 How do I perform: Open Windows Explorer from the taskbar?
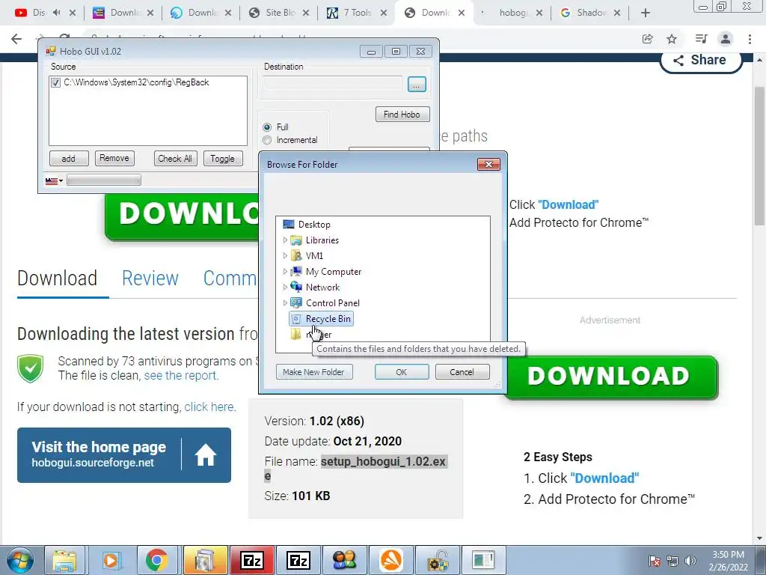tap(64, 560)
